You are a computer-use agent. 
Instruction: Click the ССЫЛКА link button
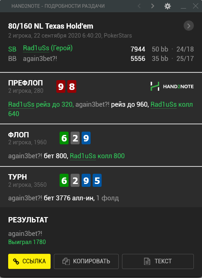[29, 261]
